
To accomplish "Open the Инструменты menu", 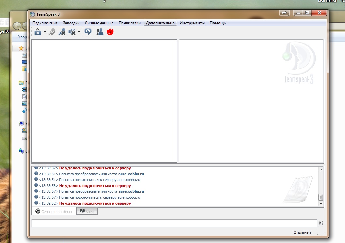I will (192, 23).
